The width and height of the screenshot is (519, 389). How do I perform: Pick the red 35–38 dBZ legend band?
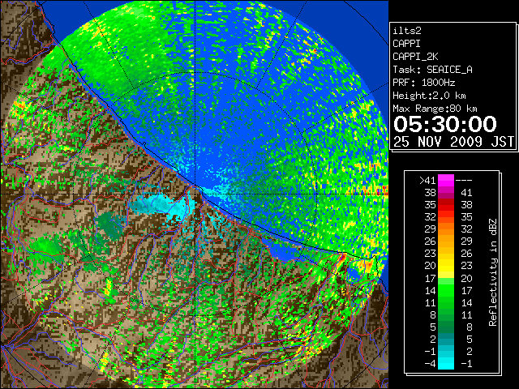446,205
